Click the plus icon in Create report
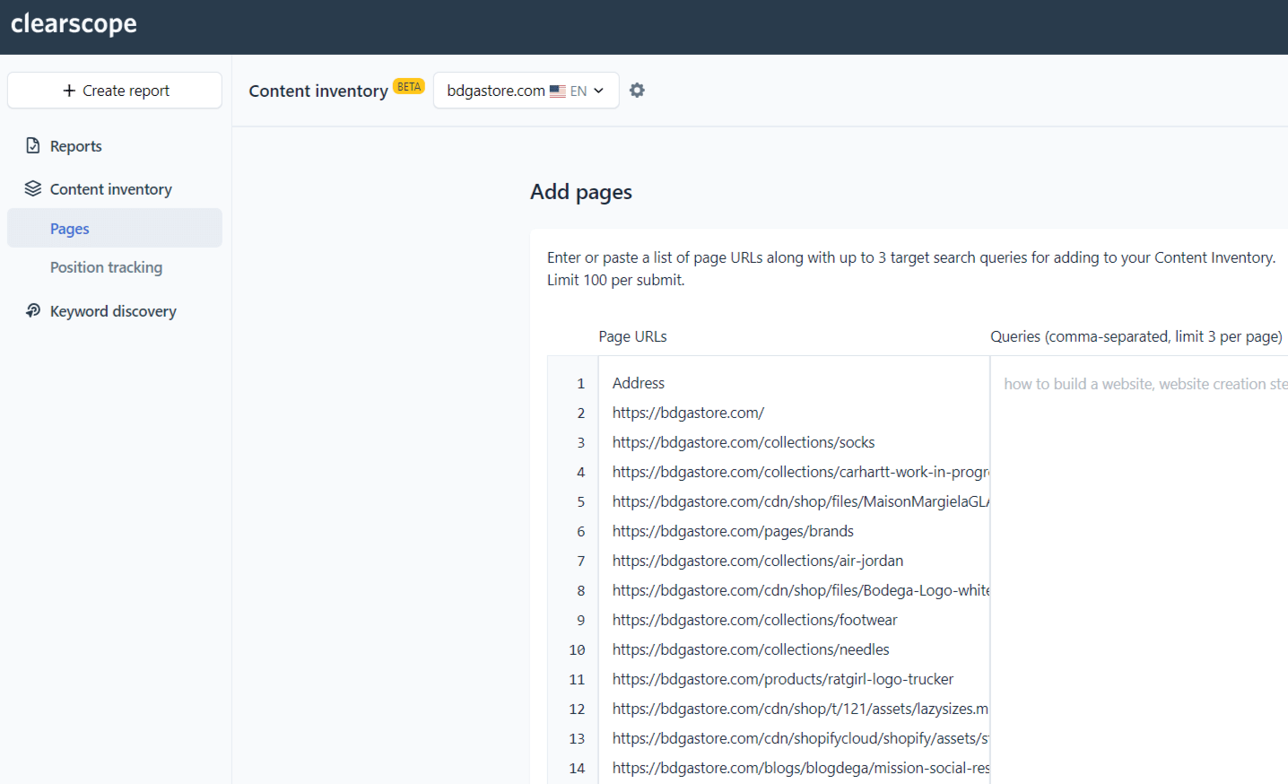Screen dimensions: 1288x784 point(69,91)
